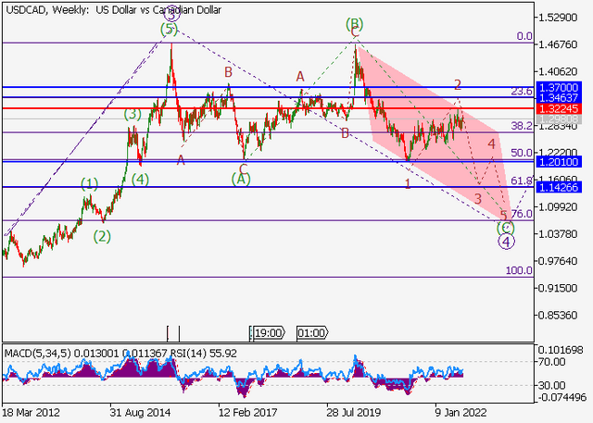
Task: Click the 9 Jan 2022 date label
Action: tap(461, 413)
